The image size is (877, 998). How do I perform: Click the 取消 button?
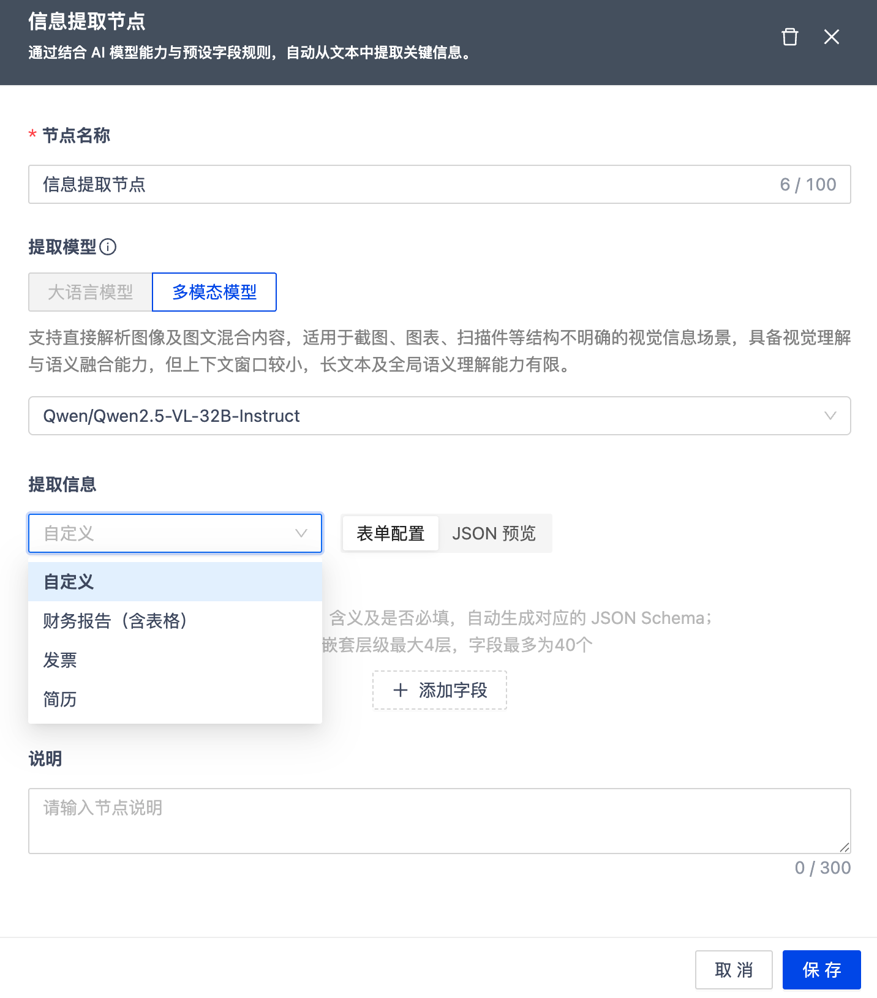point(734,970)
